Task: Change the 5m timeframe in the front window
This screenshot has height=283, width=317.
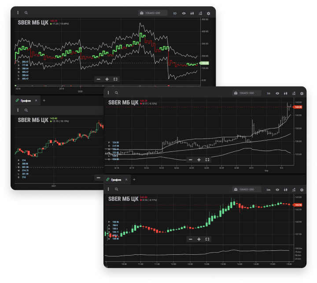Action: click(269, 190)
